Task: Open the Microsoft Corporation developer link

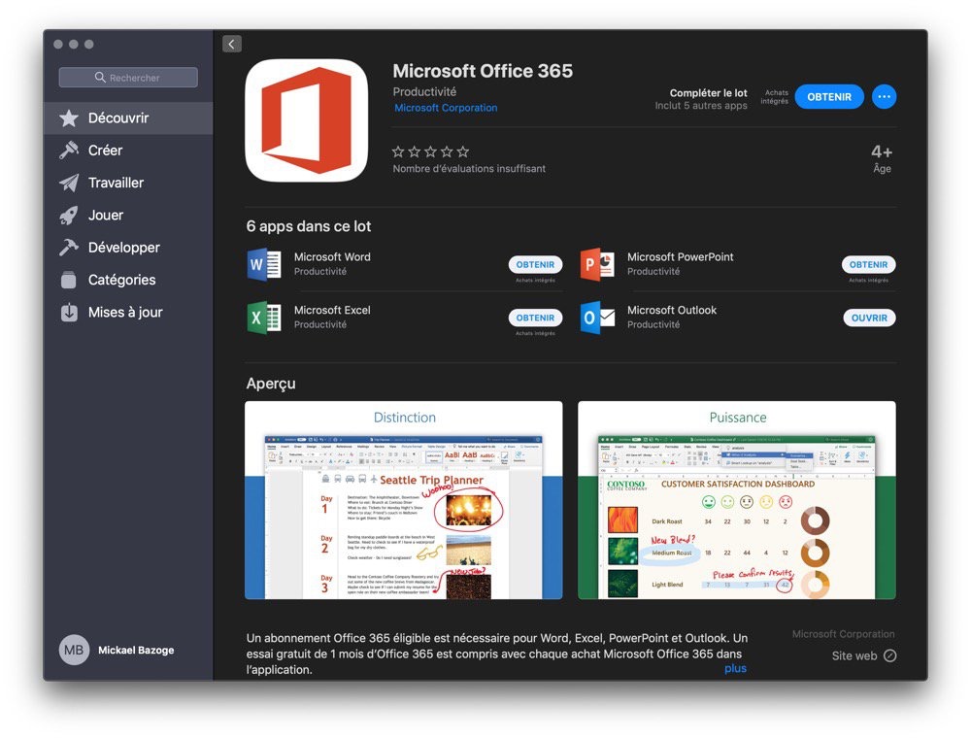Action: point(446,108)
